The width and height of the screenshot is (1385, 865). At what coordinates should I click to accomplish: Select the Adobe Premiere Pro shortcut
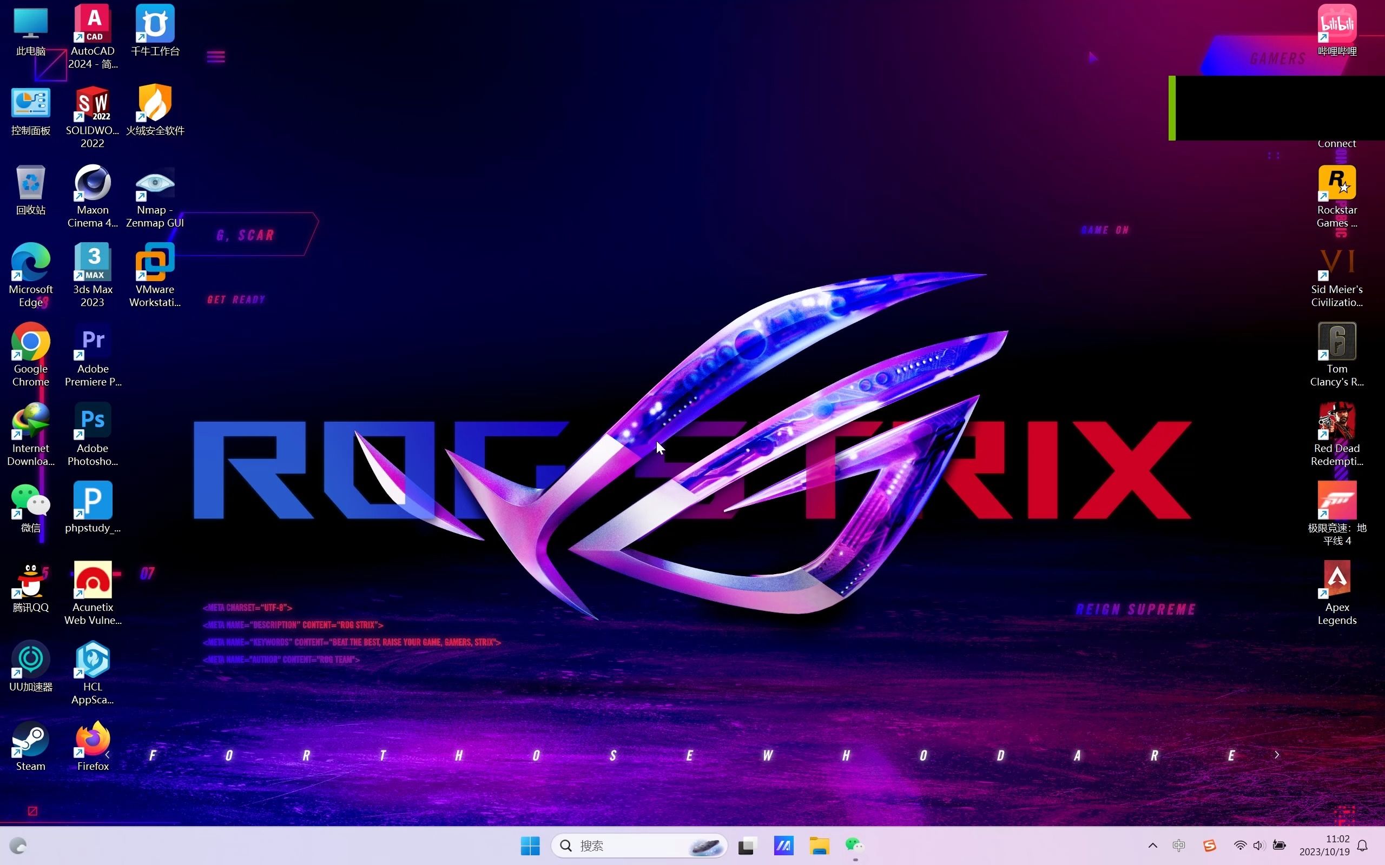[92, 355]
